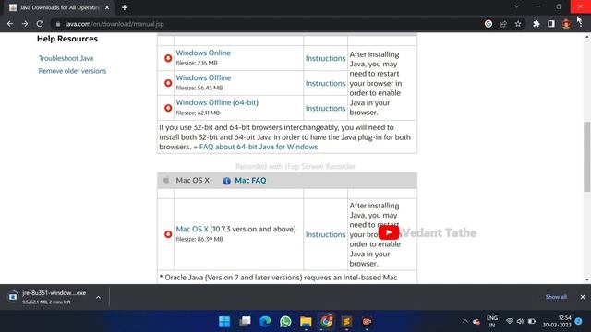Click download icon beside Windows Online
The height and width of the screenshot is (332, 591).
(168, 58)
